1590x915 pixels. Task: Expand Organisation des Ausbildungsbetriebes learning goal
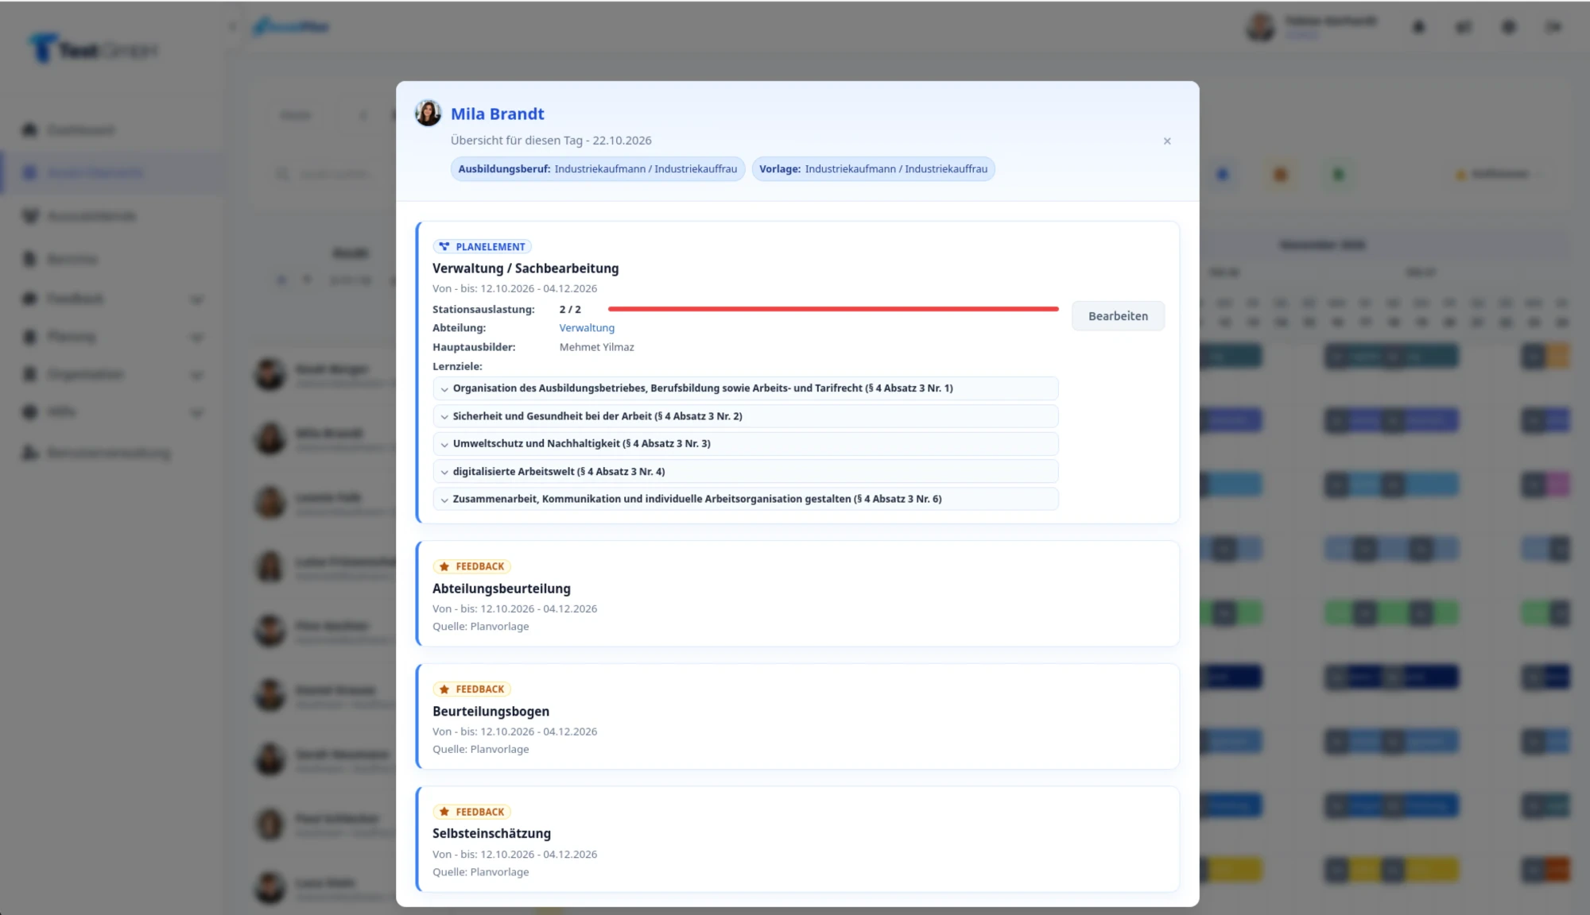pyautogui.click(x=745, y=388)
